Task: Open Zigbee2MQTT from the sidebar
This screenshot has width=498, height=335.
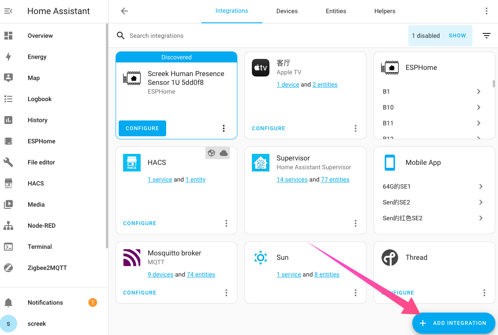Action: pyautogui.click(x=47, y=268)
